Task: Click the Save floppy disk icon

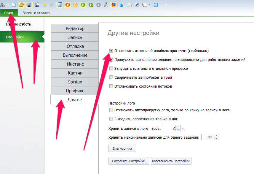Action: [x=29, y=5]
